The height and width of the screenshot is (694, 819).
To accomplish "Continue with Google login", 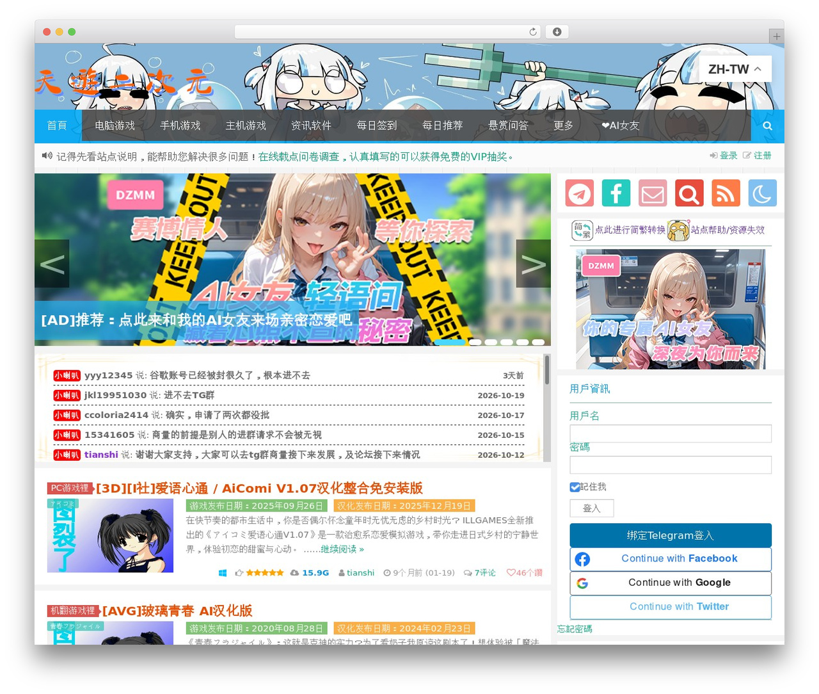I will 671,583.
